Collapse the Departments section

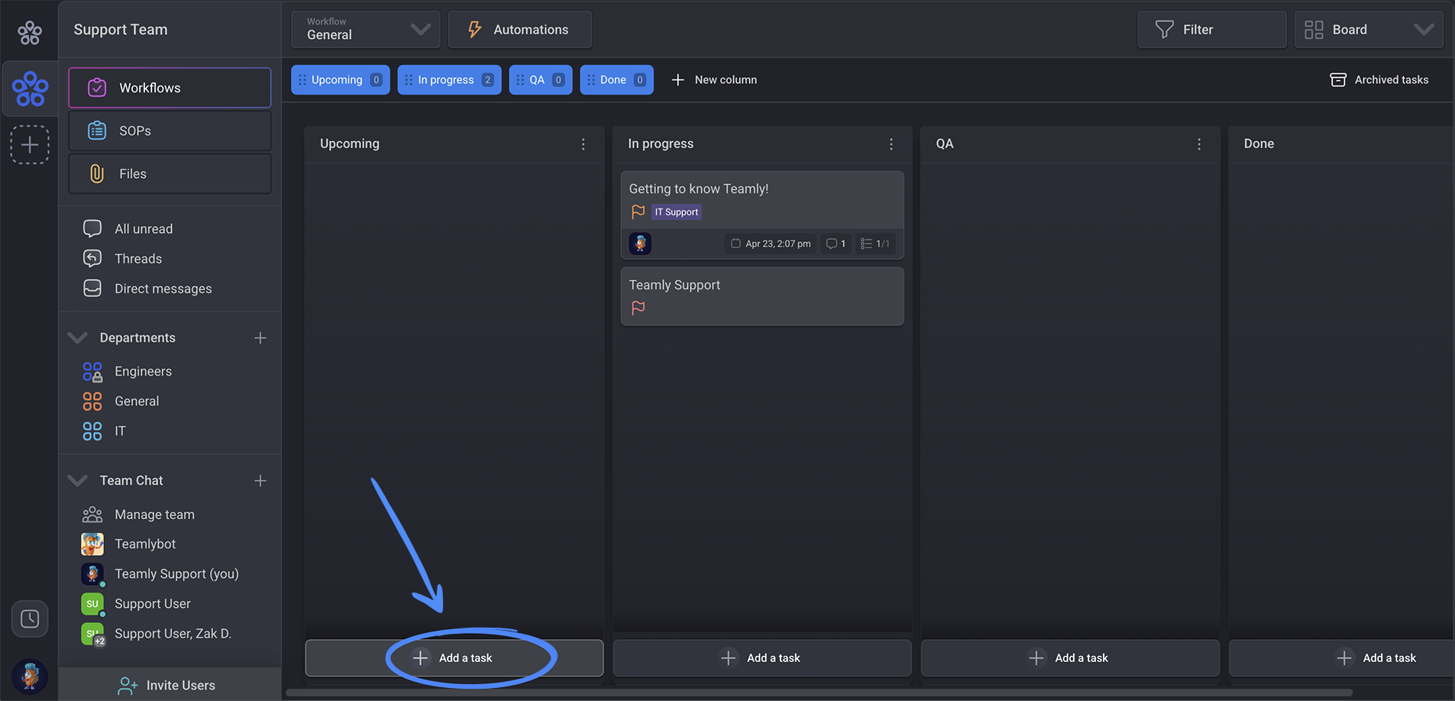pos(78,338)
